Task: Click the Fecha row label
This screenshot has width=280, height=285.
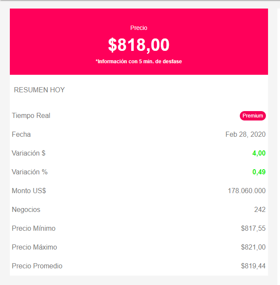Action: pos(21,134)
